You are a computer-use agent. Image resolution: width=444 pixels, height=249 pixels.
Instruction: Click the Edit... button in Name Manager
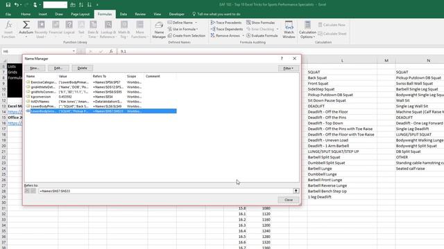pos(58,68)
